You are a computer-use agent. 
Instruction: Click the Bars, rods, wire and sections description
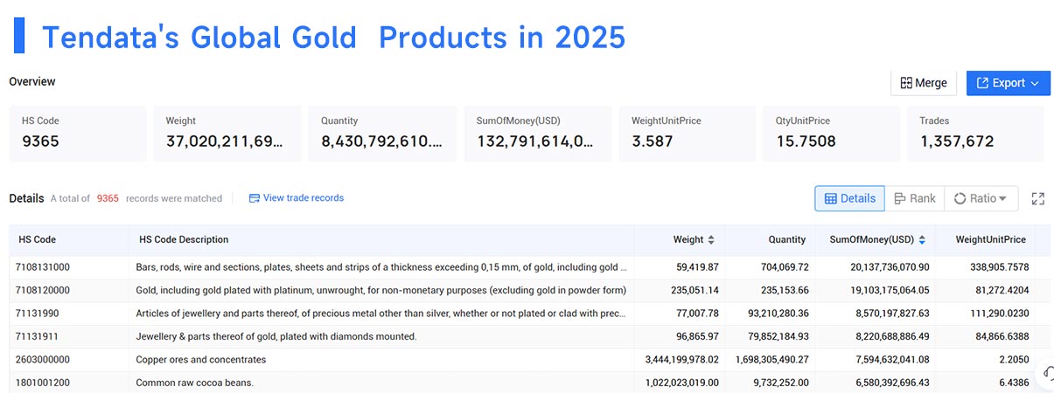381,267
